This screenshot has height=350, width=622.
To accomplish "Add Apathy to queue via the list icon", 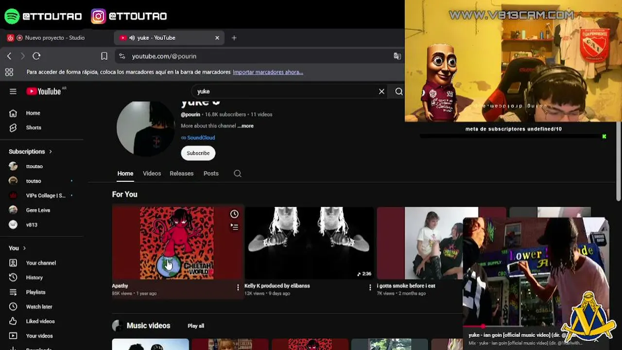I will point(234,227).
